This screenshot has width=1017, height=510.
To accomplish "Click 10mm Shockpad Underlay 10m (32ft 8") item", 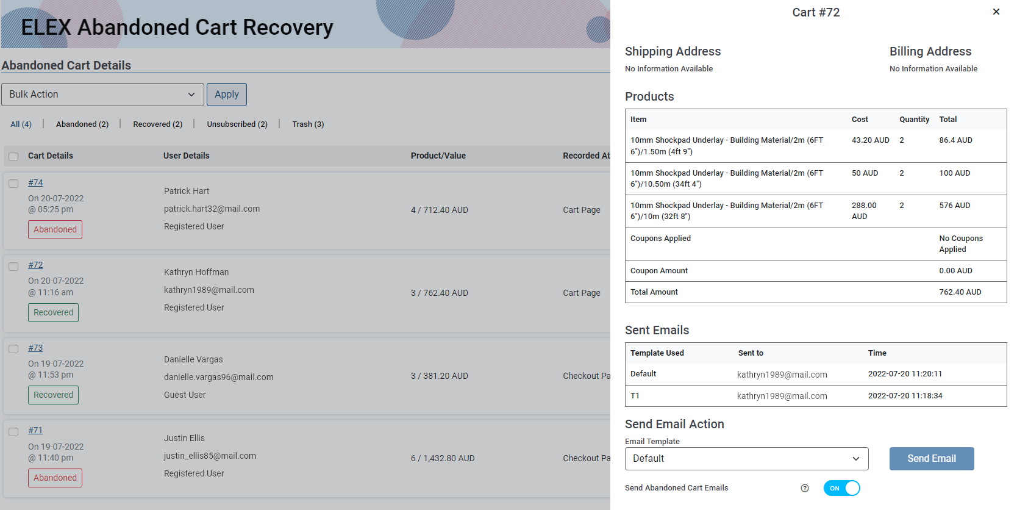I will coord(727,211).
